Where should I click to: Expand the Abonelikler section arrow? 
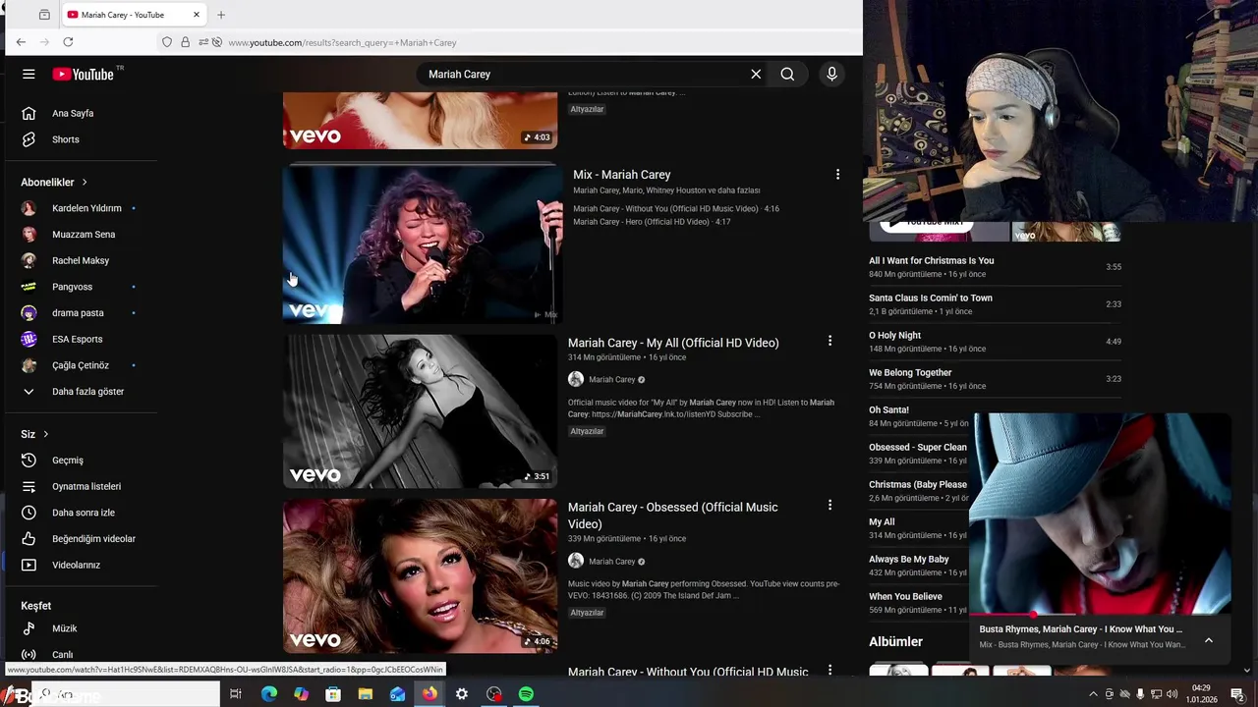click(85, 182)
